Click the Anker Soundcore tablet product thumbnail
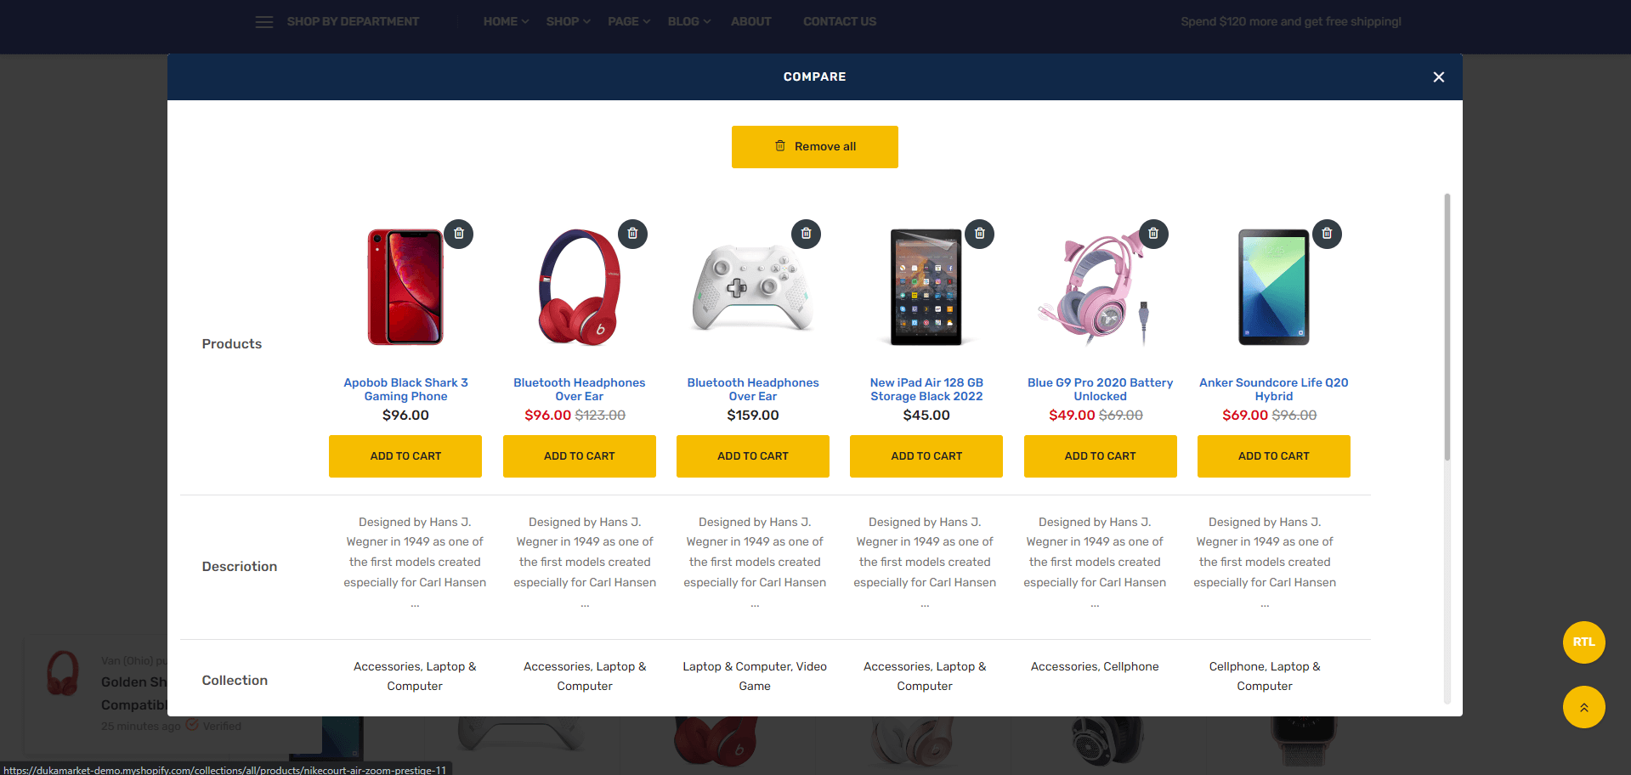 tap(1273, 287)
